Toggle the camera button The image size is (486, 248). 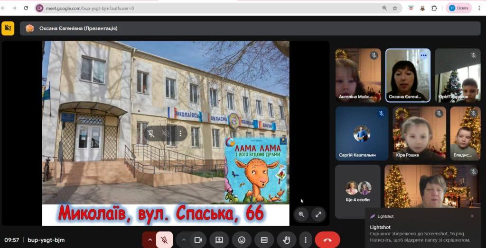(198, 240)
